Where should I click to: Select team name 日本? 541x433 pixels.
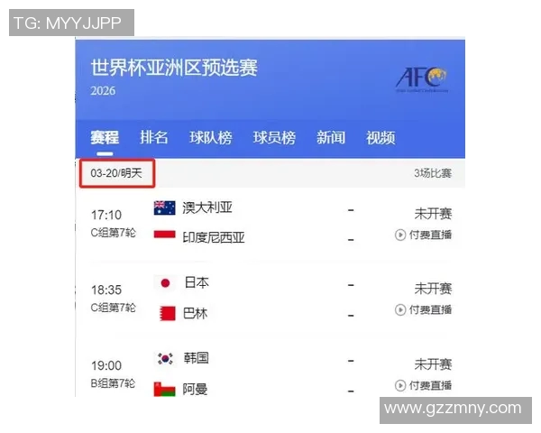[197, 282]
